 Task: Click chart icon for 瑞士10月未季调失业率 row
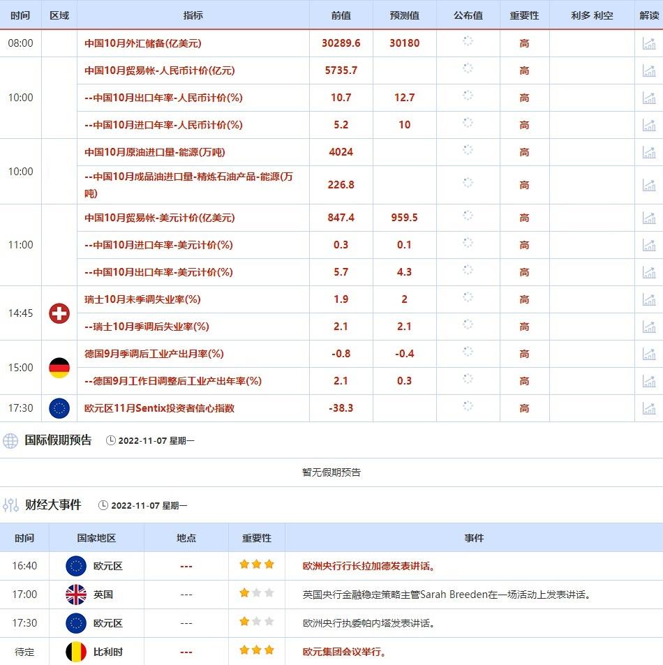click(x=649, y=299)
